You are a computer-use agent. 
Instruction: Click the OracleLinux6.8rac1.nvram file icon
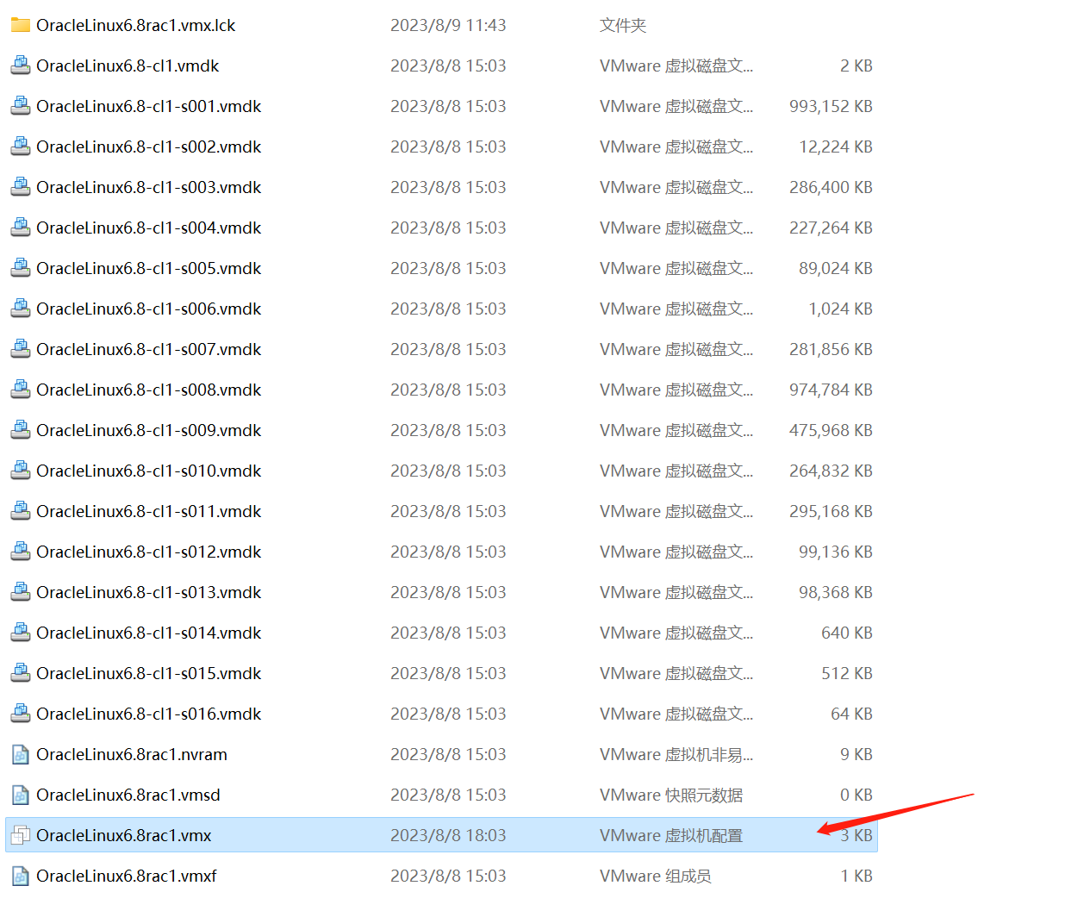coord(21,754)
